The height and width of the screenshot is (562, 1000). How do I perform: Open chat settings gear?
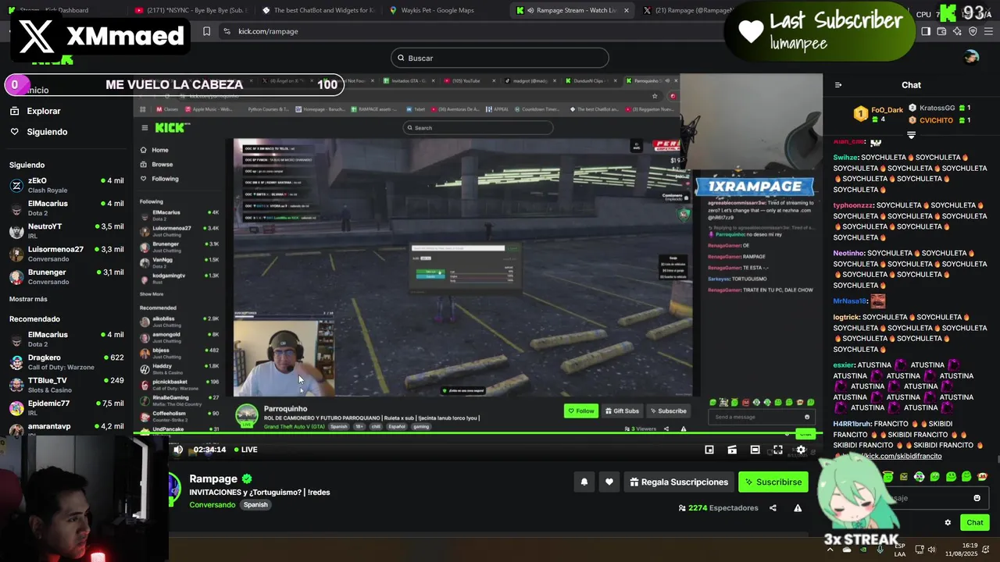(x=948, y=523)
